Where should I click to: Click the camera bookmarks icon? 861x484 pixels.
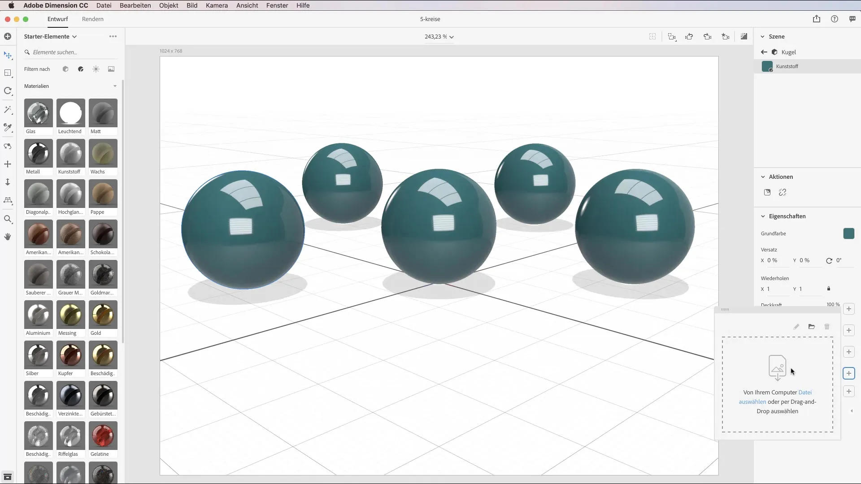726,37
